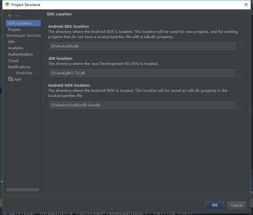Dismiss dialog with Cancel button
The height and width of the screenshot is (215, 253).
237,205
